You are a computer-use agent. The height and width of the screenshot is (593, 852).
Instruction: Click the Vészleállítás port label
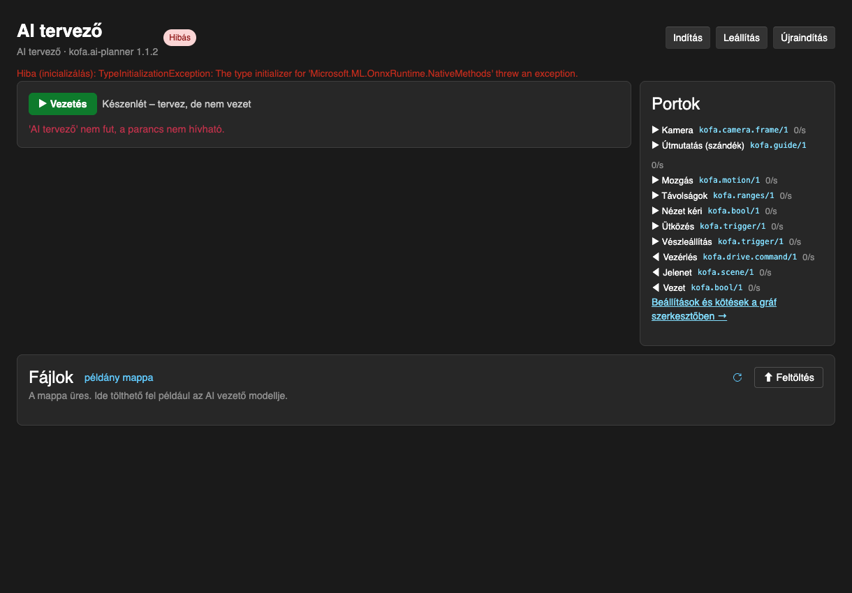[687, 241]
